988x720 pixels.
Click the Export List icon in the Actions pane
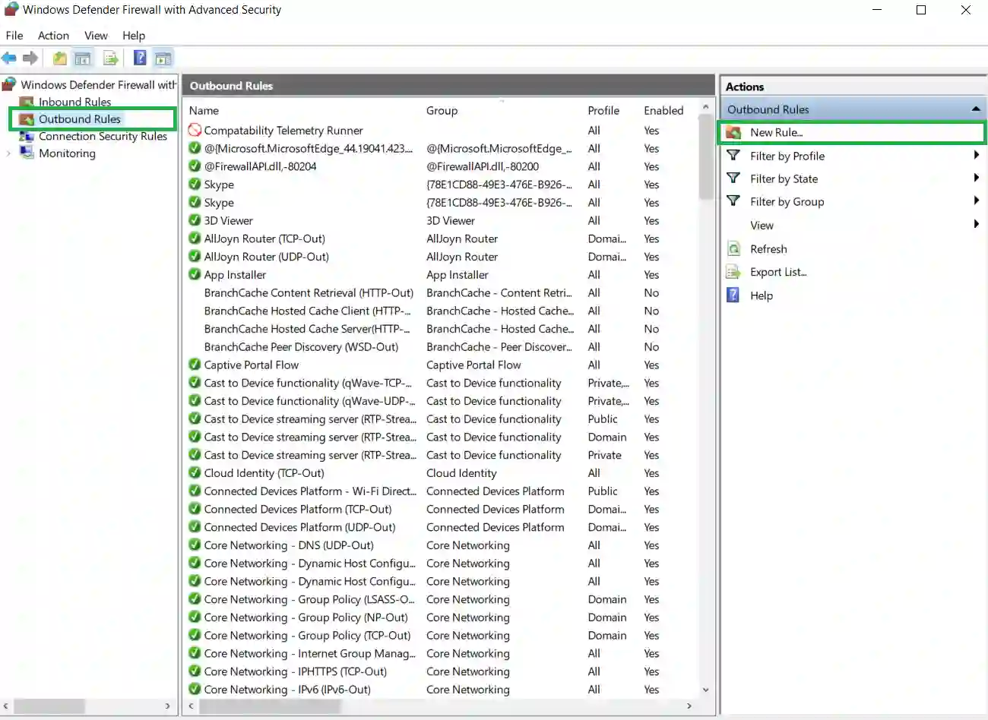coord(733,272)
